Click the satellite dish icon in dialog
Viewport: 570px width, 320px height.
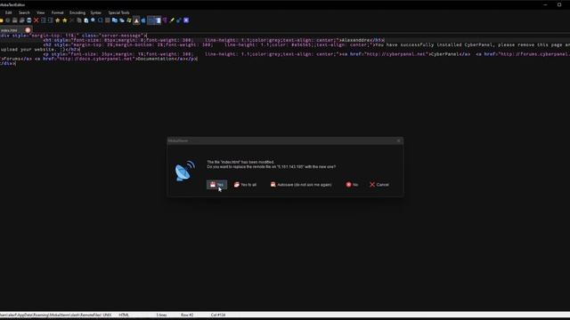pos(184,171)
